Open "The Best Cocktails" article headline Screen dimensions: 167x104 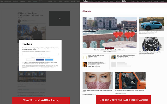click(110, 50)
